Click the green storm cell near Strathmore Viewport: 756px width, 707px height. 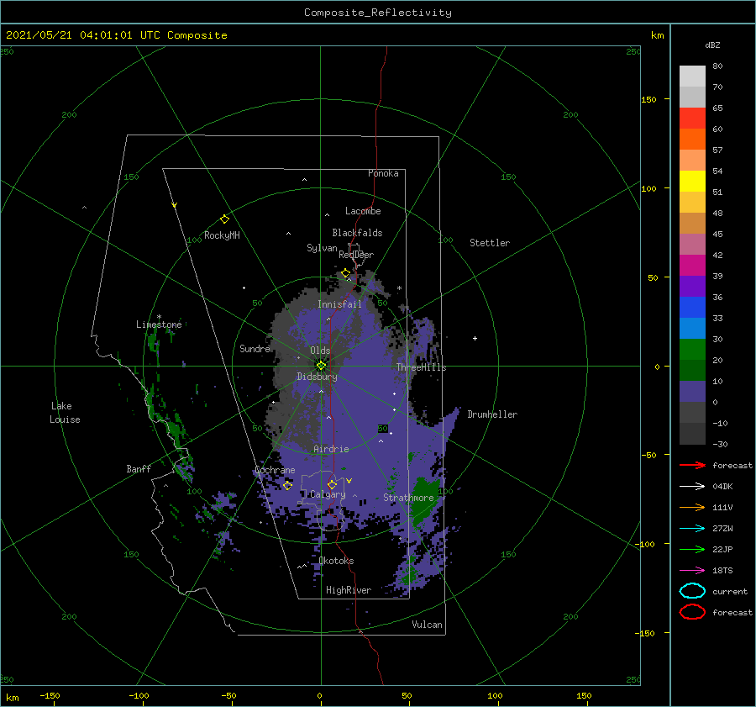coord(424,502)
